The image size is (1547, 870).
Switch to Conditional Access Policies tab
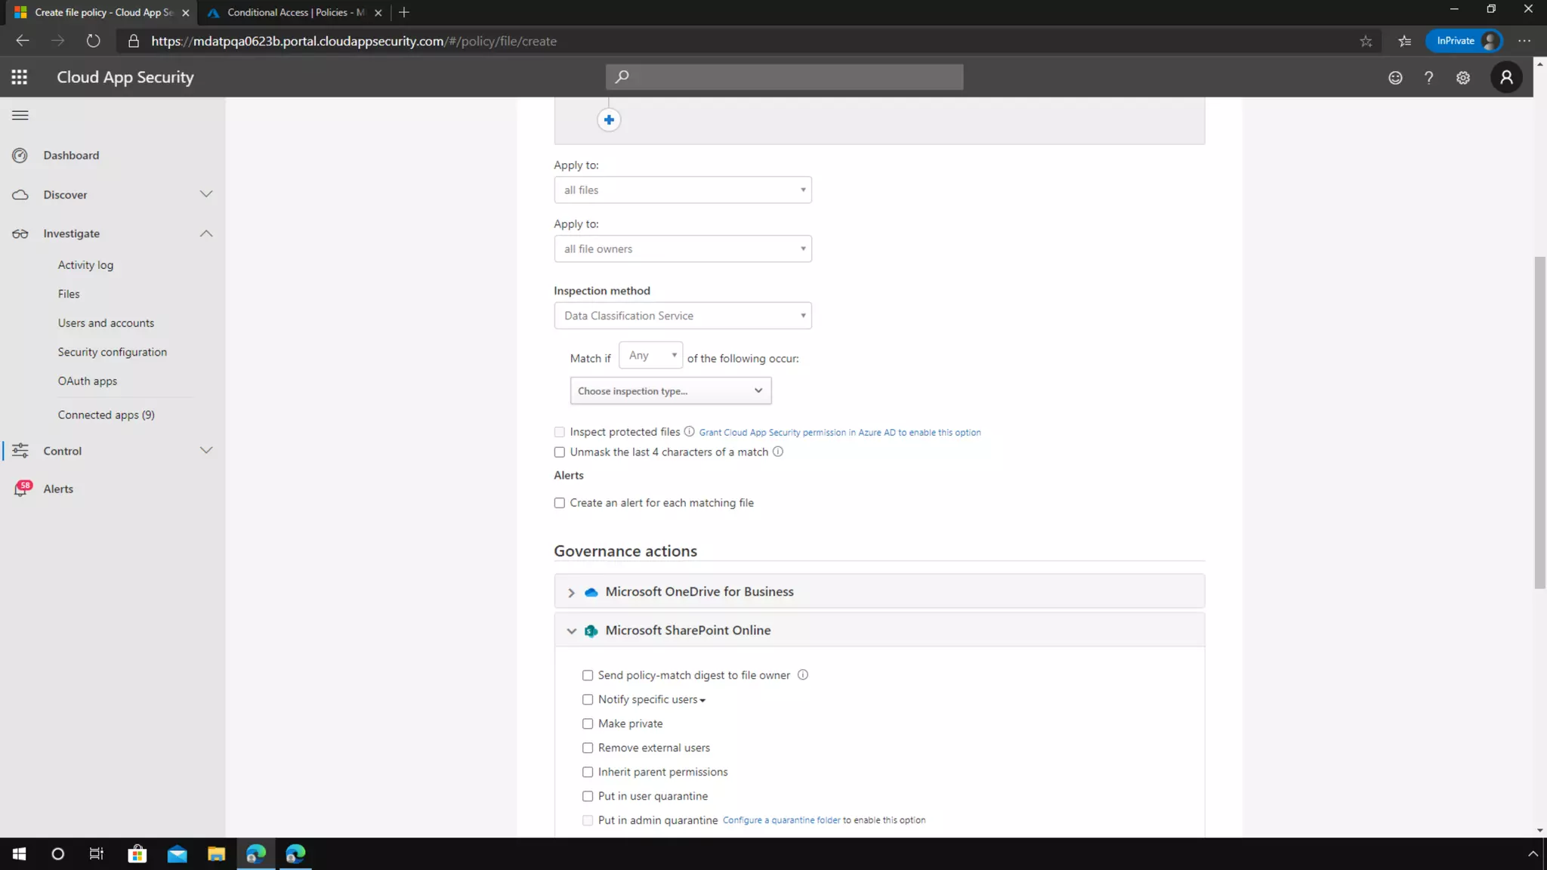(295, 12)
